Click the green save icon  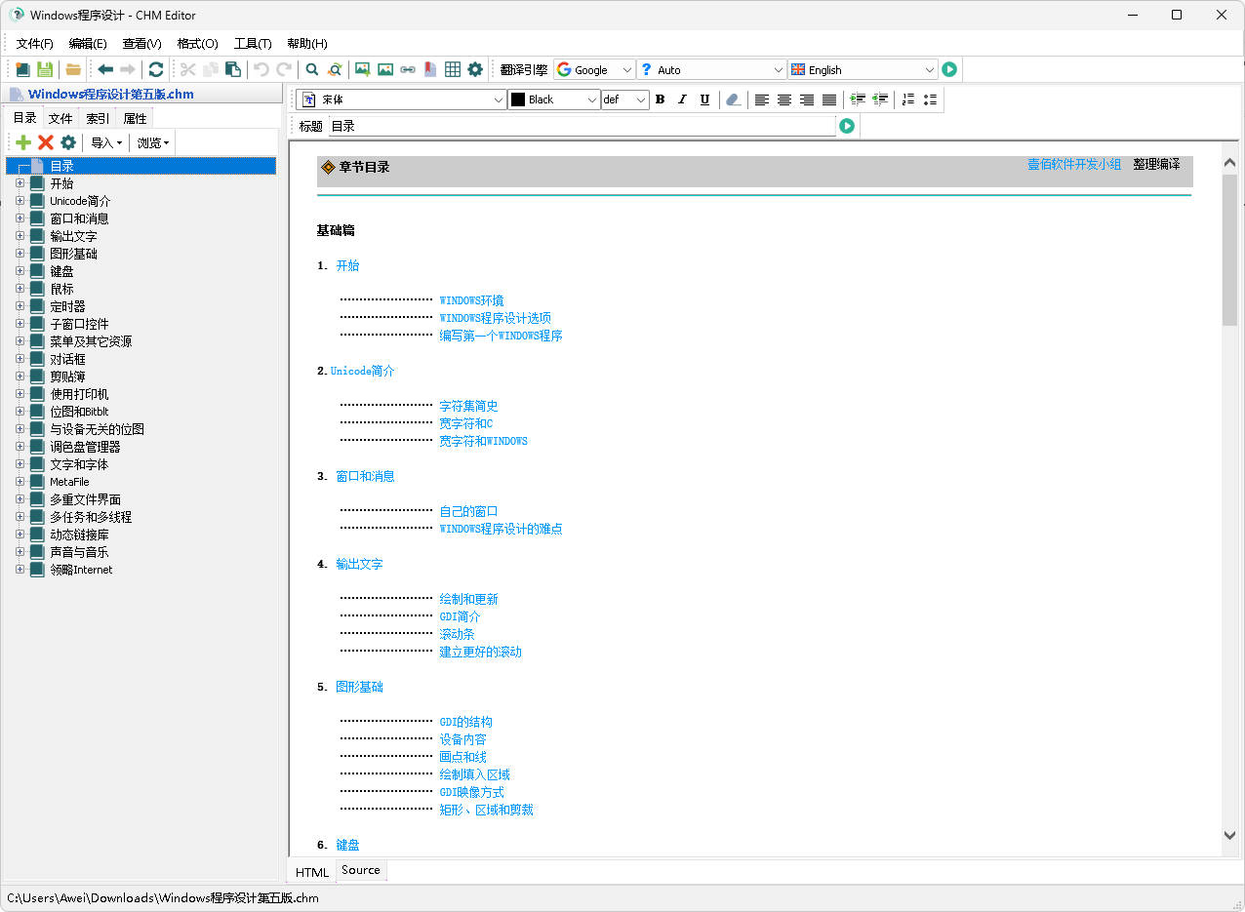coord(45,69)
